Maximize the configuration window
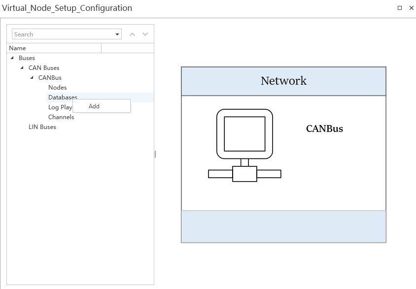Viewport: 416px width, 289px height. (400, 8)
